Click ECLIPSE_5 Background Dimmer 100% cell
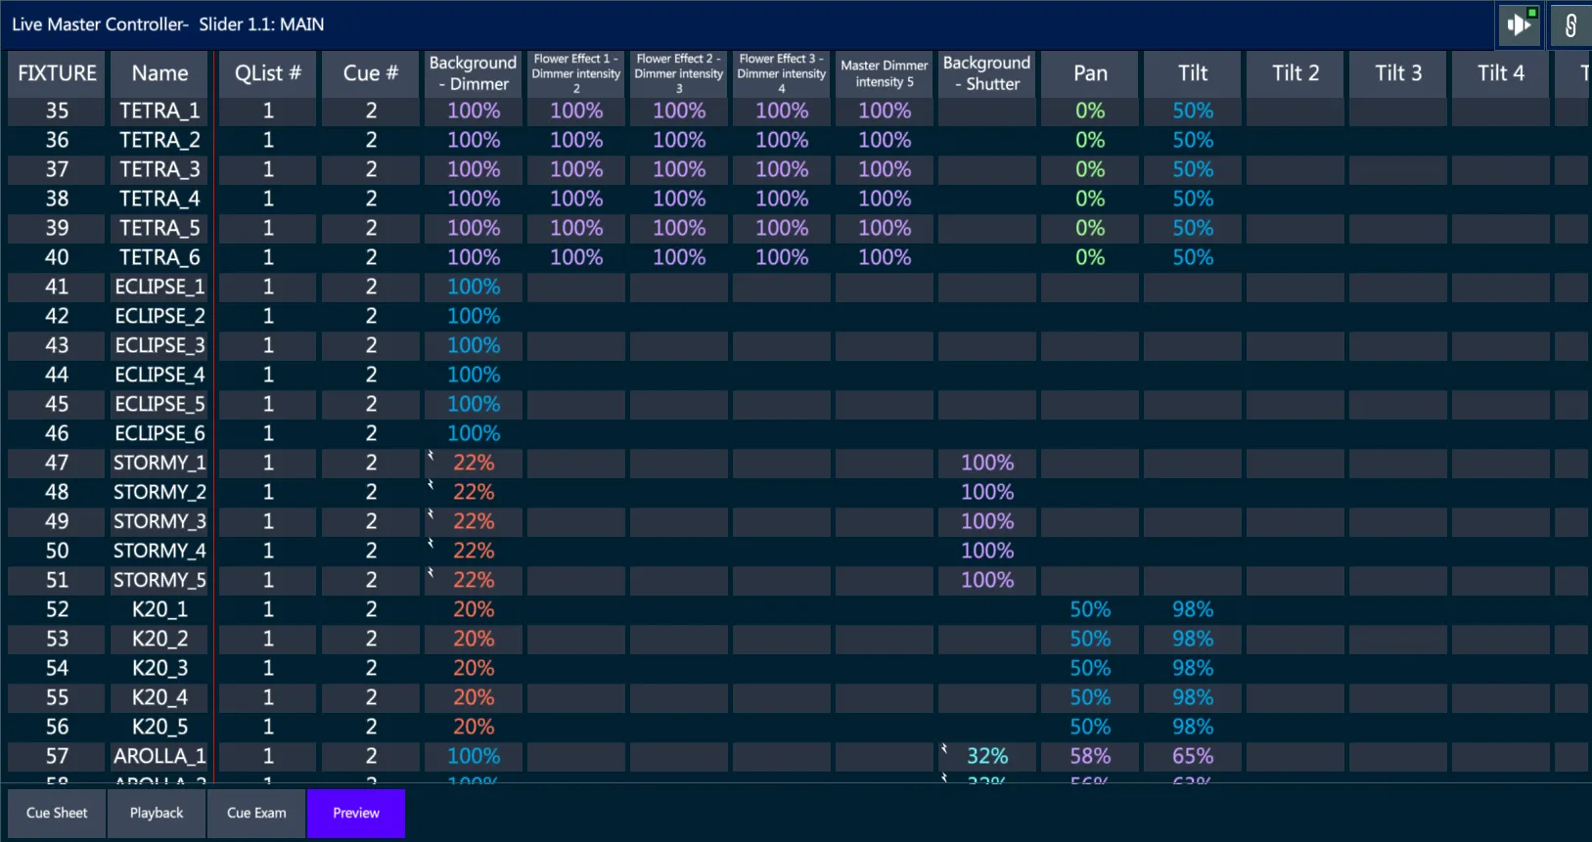The width and height of the screenshot is (1592, 842). (x=474, y=404)
